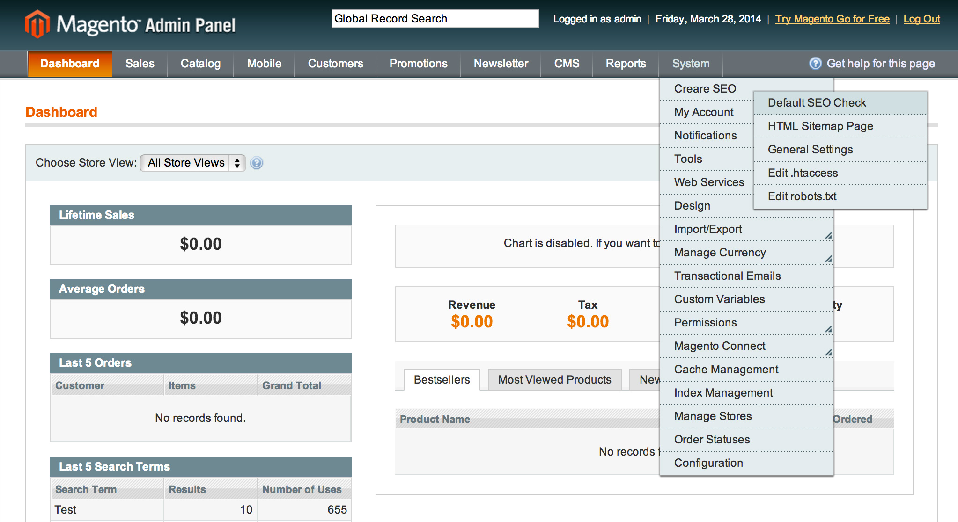Screen dimensions: 958x522
Task: Click the Average Orders $0.00 value
Action: click(x=201, y=318)
